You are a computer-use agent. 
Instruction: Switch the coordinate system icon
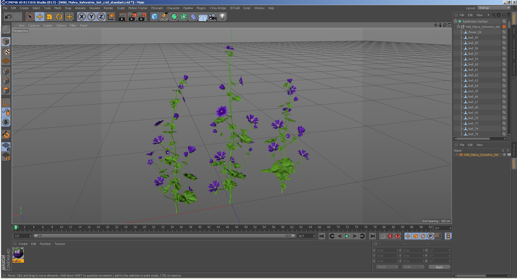click(111, 17)
